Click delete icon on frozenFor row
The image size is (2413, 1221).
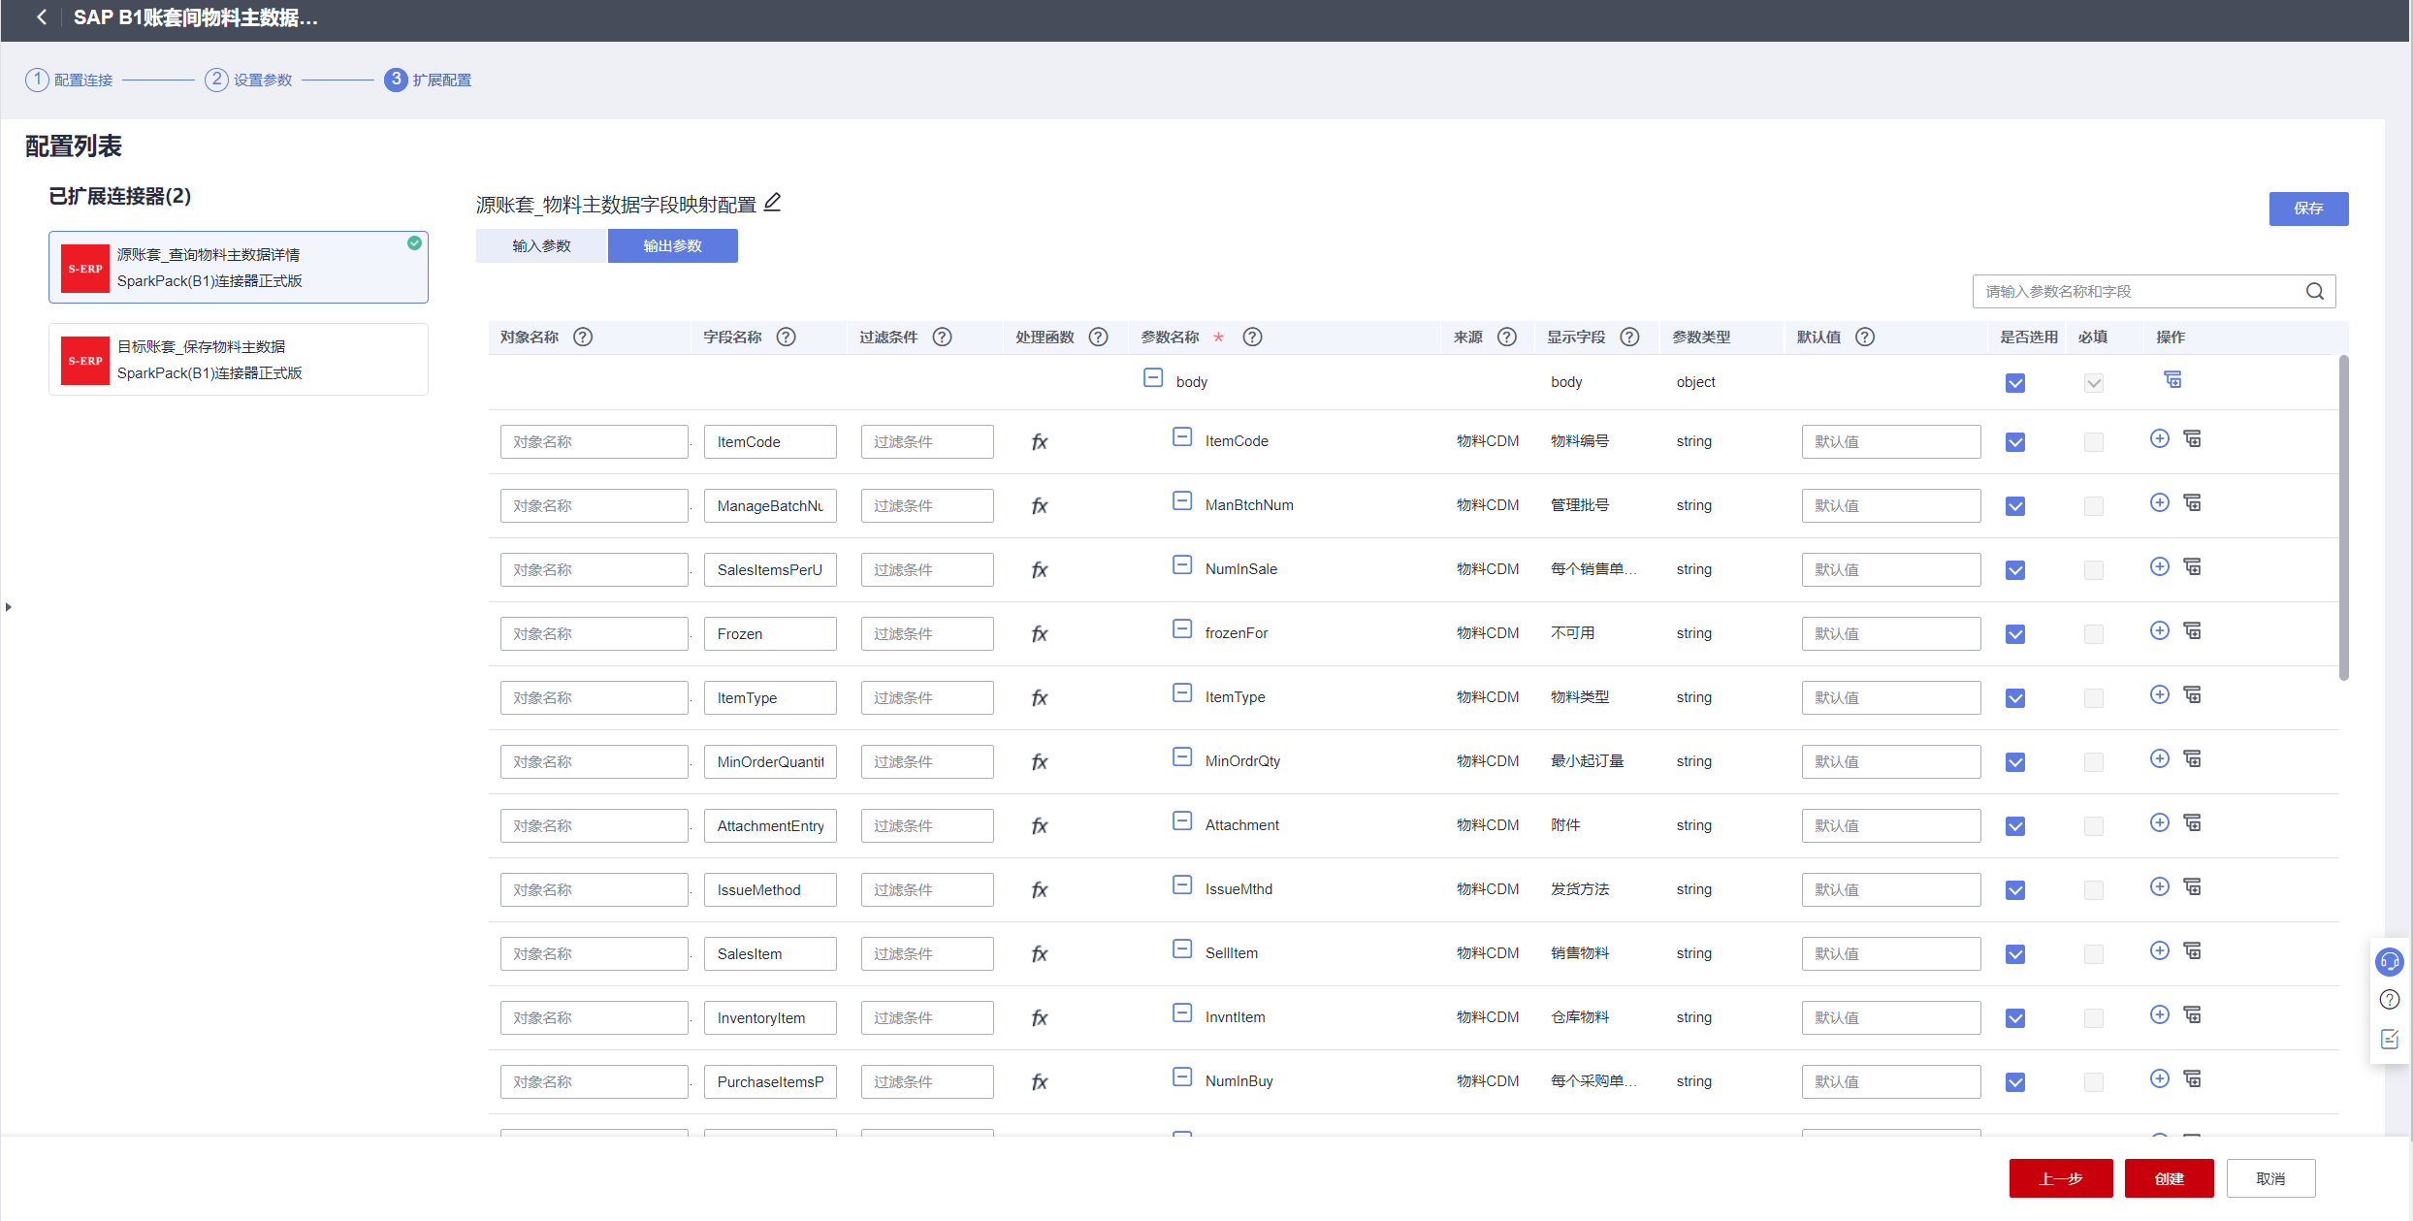(2192, 631)
